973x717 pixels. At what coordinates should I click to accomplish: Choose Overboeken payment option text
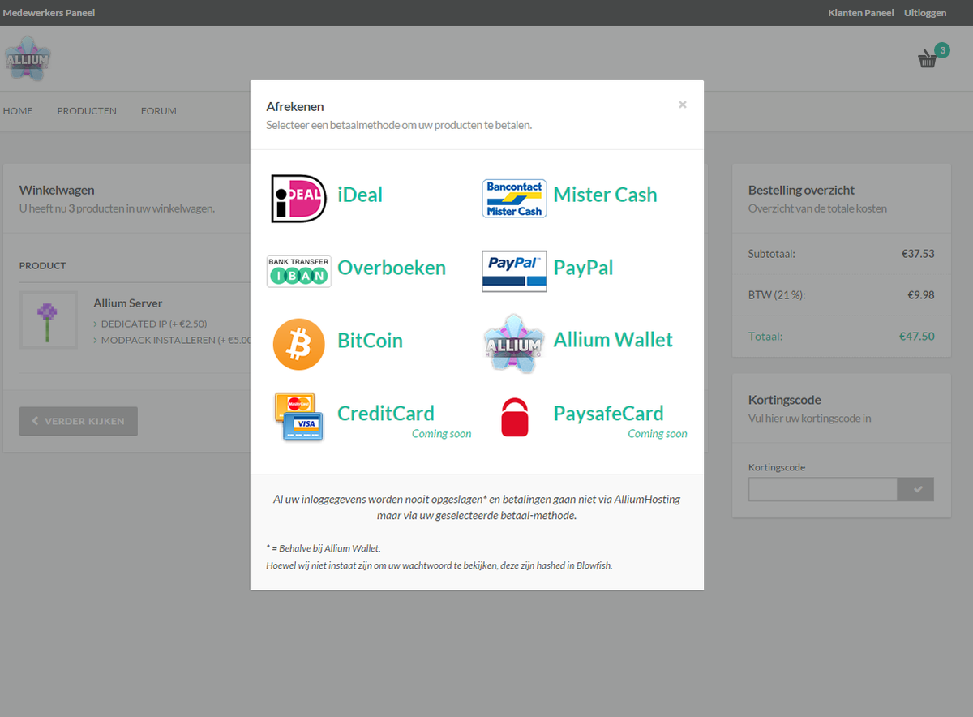[x=392, y=268]
